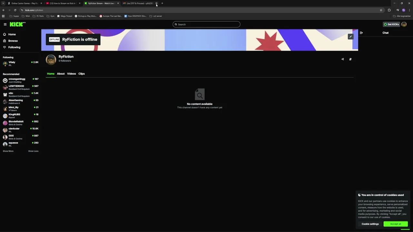
Task: Close the Online Casino Games tab
Action: coord(41,3)
